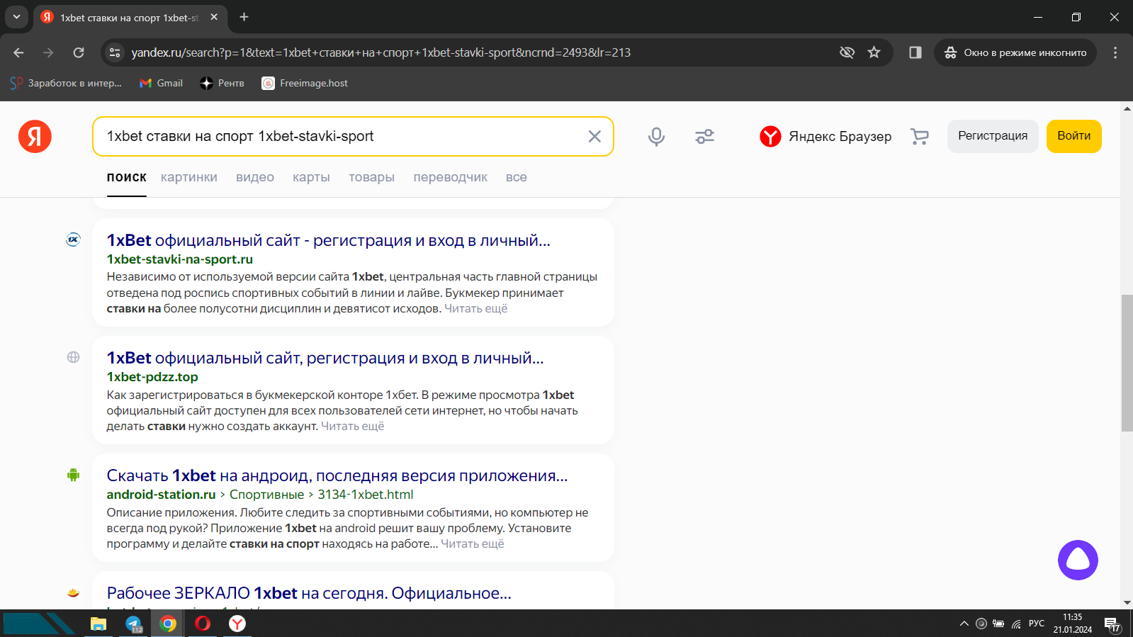This screenshot has width=1133, height=637.
Task: Click the browser address bar URL
Action: pos(381,52)
